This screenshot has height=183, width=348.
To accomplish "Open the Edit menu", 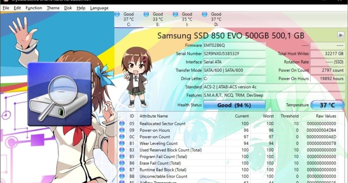I will tap(17, 8).
